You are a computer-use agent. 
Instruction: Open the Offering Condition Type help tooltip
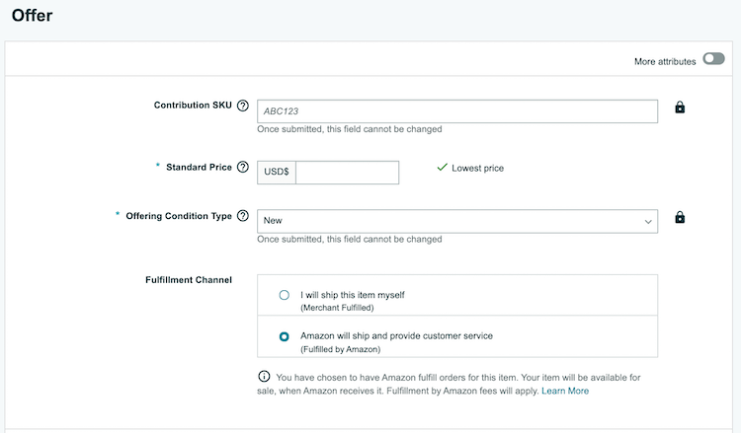[243, 216]
